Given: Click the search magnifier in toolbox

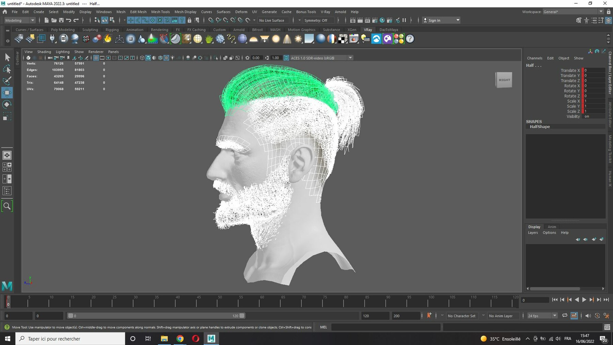Looking at the screenshot, I should pyautogui.click(x=7, y=206).
